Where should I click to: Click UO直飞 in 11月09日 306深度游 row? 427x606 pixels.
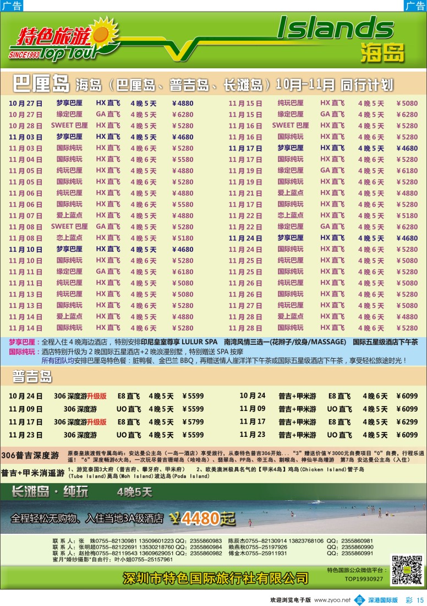[x=129, y=409]
